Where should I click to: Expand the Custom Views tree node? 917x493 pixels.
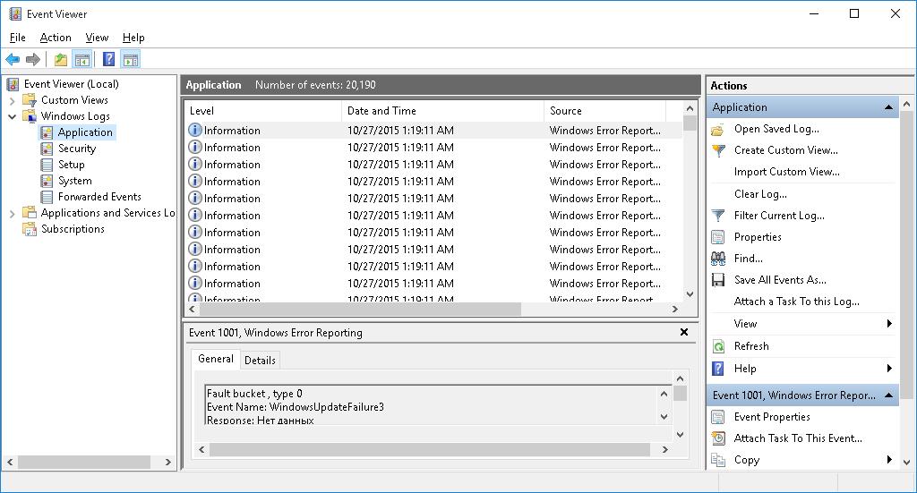point(13,100)
